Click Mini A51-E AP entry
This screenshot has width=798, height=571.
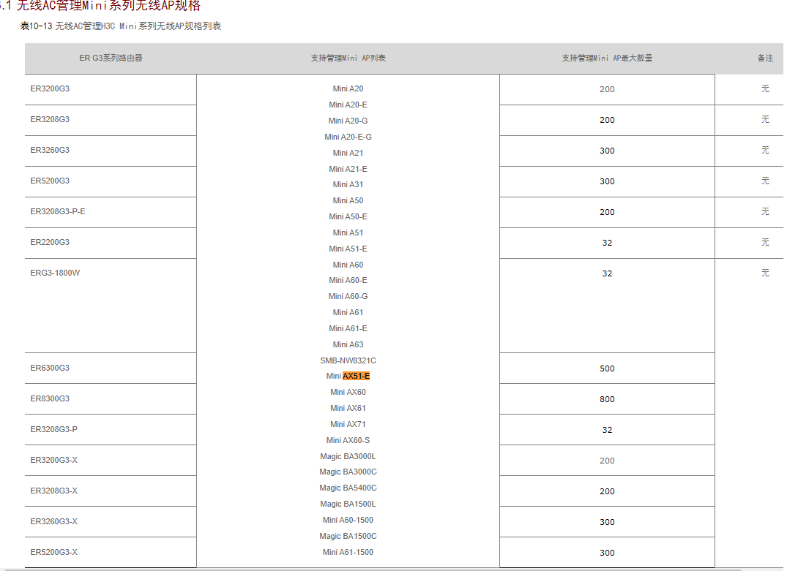[348, 249]
